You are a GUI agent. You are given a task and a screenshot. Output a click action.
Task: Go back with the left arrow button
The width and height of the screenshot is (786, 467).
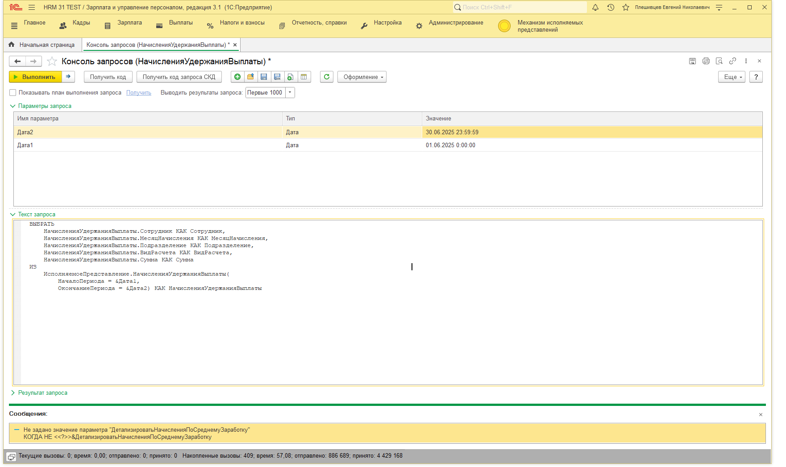click(x=17, y=61)
